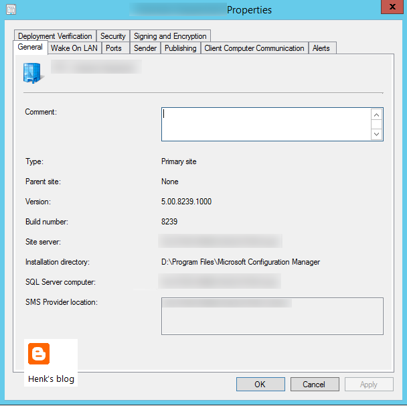This screenshot has width=407, height=406.
Task: Click the Comment box scroll up arrow
Action: click(x=376, y=115)
